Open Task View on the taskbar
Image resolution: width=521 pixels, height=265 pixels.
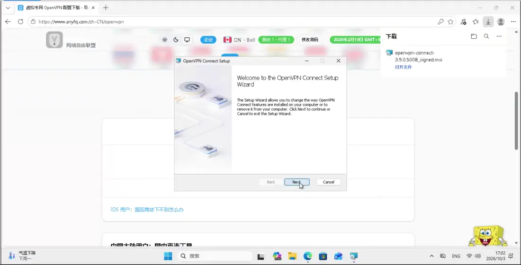point(261,256)
